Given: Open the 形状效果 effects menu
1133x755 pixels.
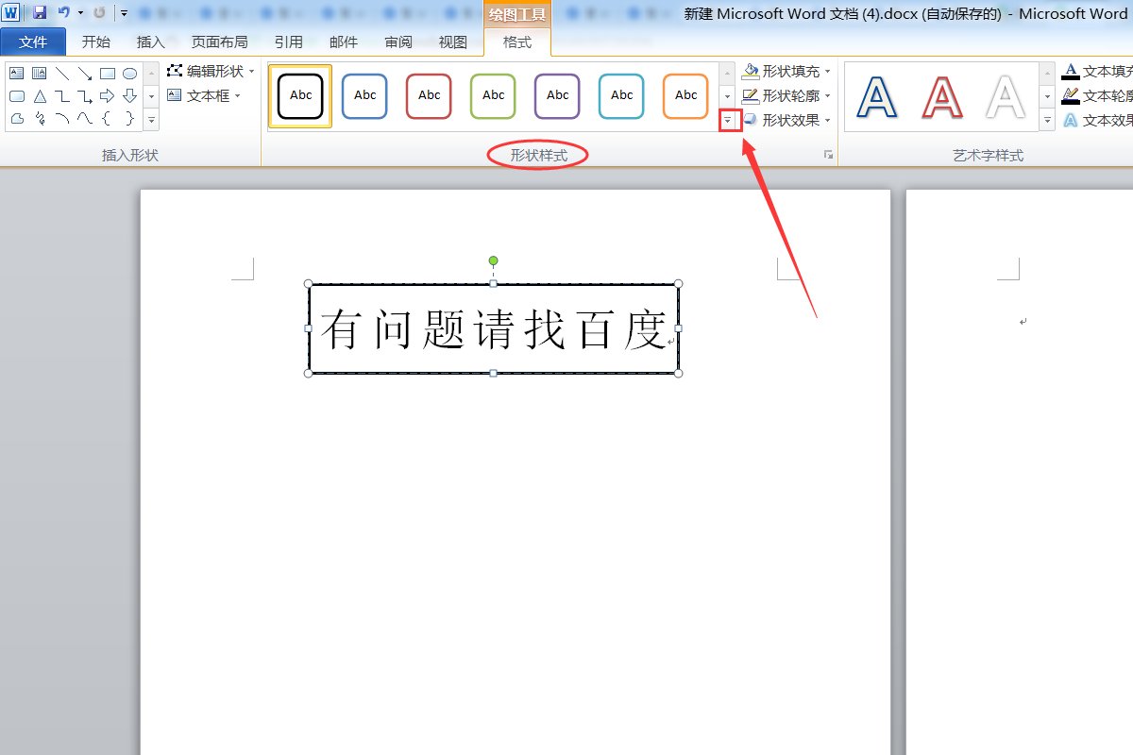Looking at the screenshot, I should [786, 120].
